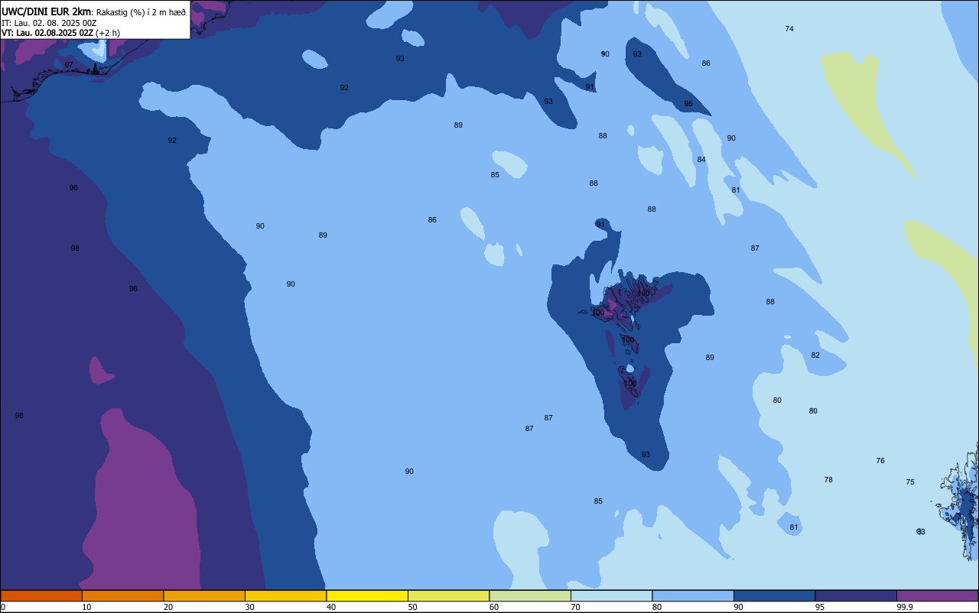This screenshot has width=979, height=613.
Task: Select the pale blue 70–80 legend segment
Action: (611, 595)
